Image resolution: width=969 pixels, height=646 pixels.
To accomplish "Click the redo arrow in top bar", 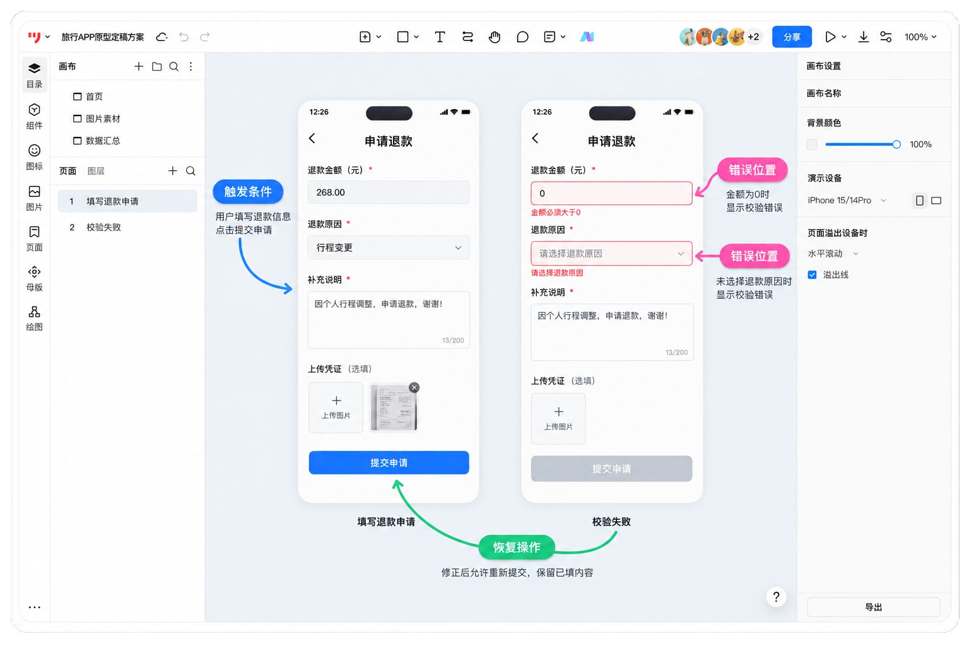I will pyautogui.click(x=205, y=37).
